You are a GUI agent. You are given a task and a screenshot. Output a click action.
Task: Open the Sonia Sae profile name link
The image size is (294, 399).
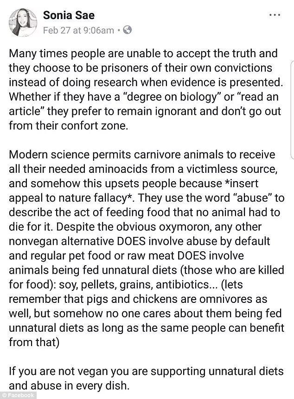[x=69, y=15]
